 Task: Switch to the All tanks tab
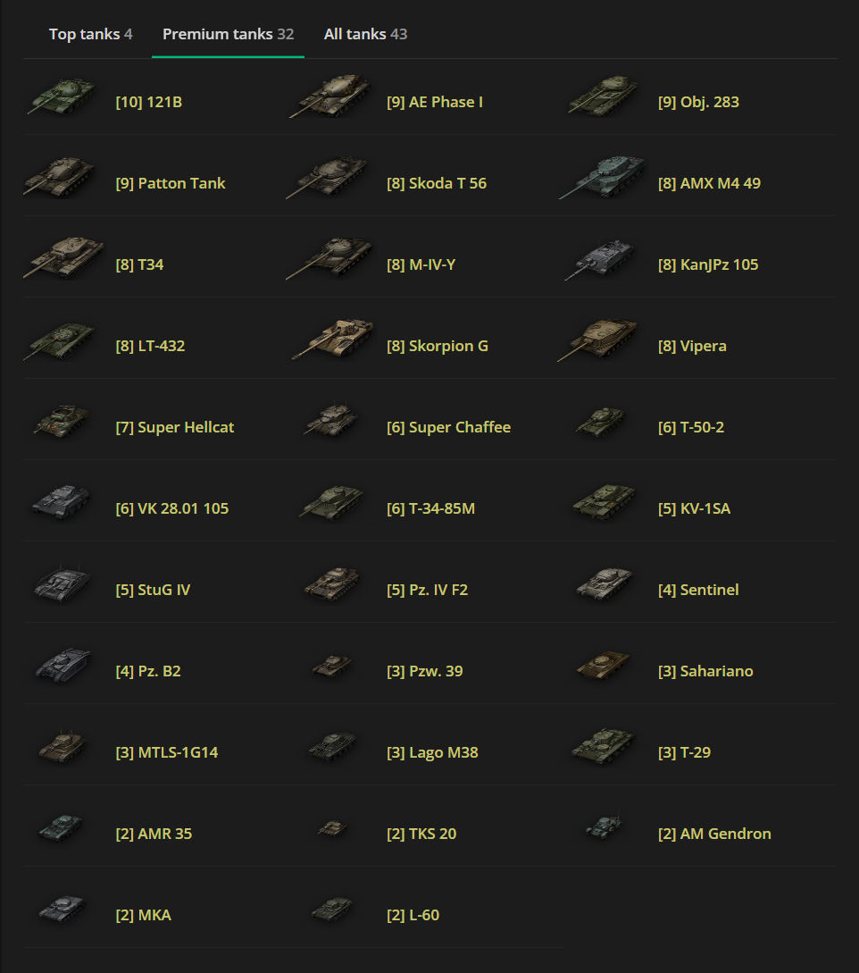tap(365, 34)
